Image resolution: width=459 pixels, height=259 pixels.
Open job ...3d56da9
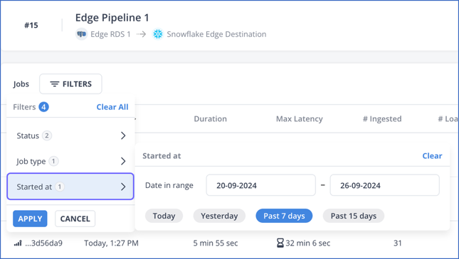click(x=43, y=243)
